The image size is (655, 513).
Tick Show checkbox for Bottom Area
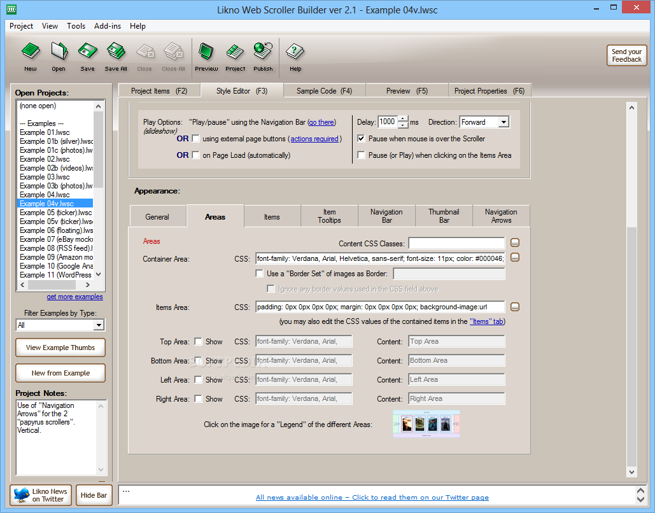click(199, 360)
